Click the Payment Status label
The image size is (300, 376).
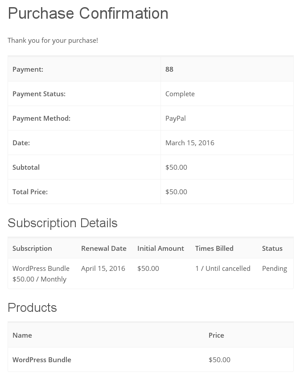pos(39,94)
